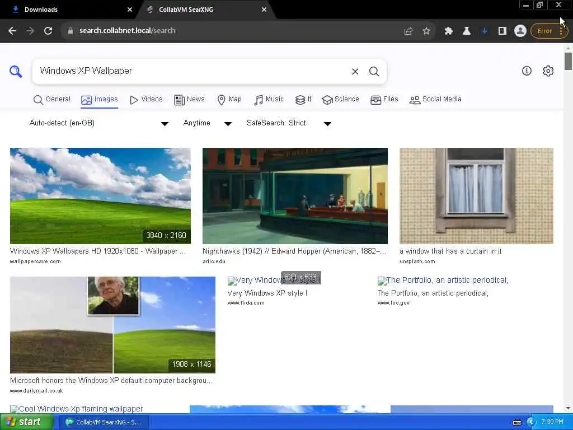Viewport: 573px width, 430px height.
Task: Open the Map category tab
Action: [229, 100]
